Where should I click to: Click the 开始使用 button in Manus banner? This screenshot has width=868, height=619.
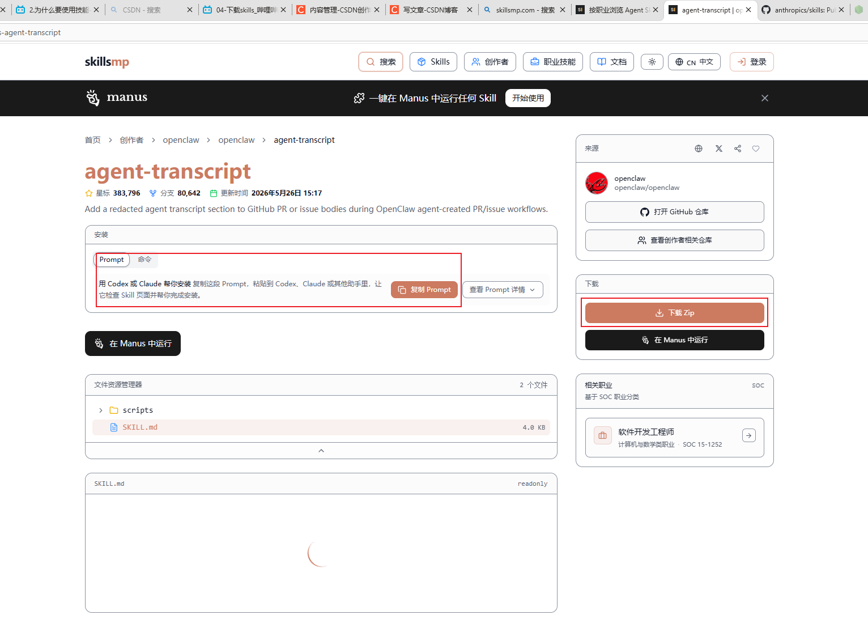point(528,98)
